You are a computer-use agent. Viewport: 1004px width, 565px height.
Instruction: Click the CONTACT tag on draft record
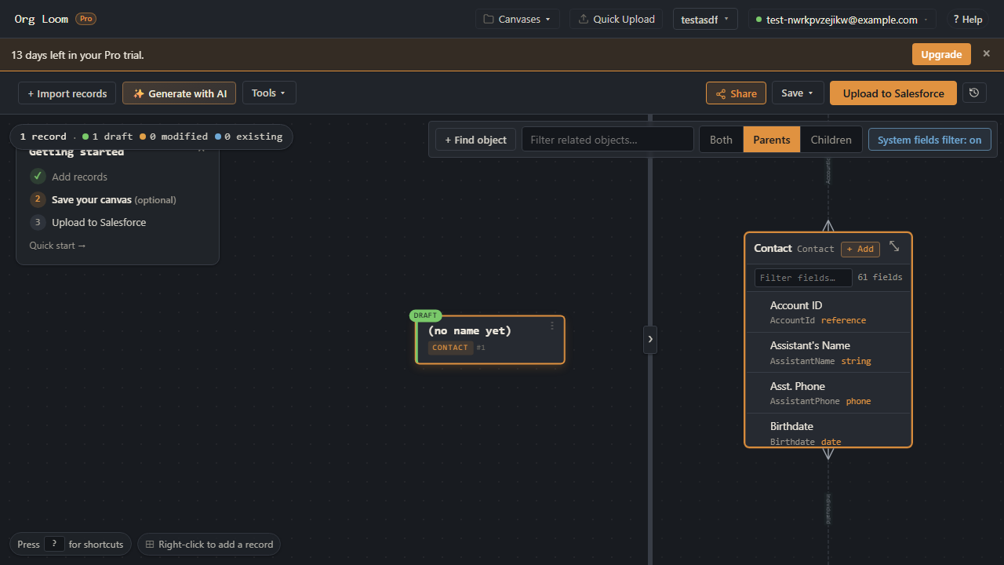(450, 348)
